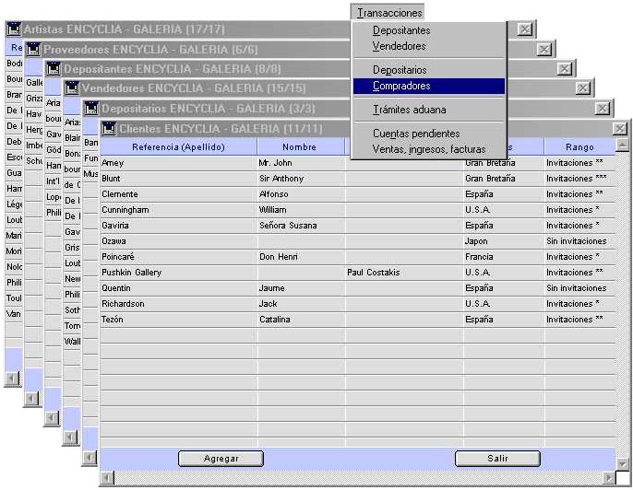Click the Proveedores window title icon

click(33, 49)
